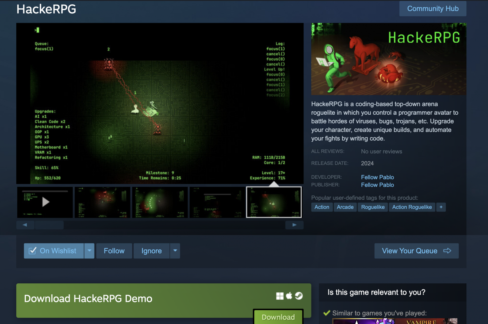Select the Action Roguelike tag

click(412, 207)
